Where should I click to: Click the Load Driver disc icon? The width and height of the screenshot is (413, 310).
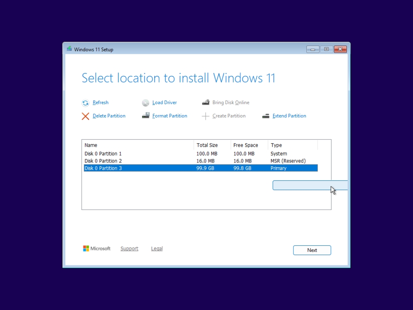(x=145, y=103)
